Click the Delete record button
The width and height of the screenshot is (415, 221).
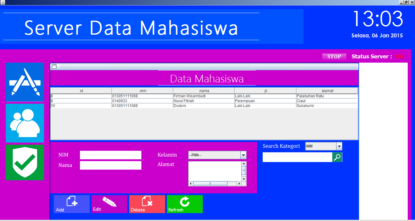pyautogui.click(x=147, y=204)
